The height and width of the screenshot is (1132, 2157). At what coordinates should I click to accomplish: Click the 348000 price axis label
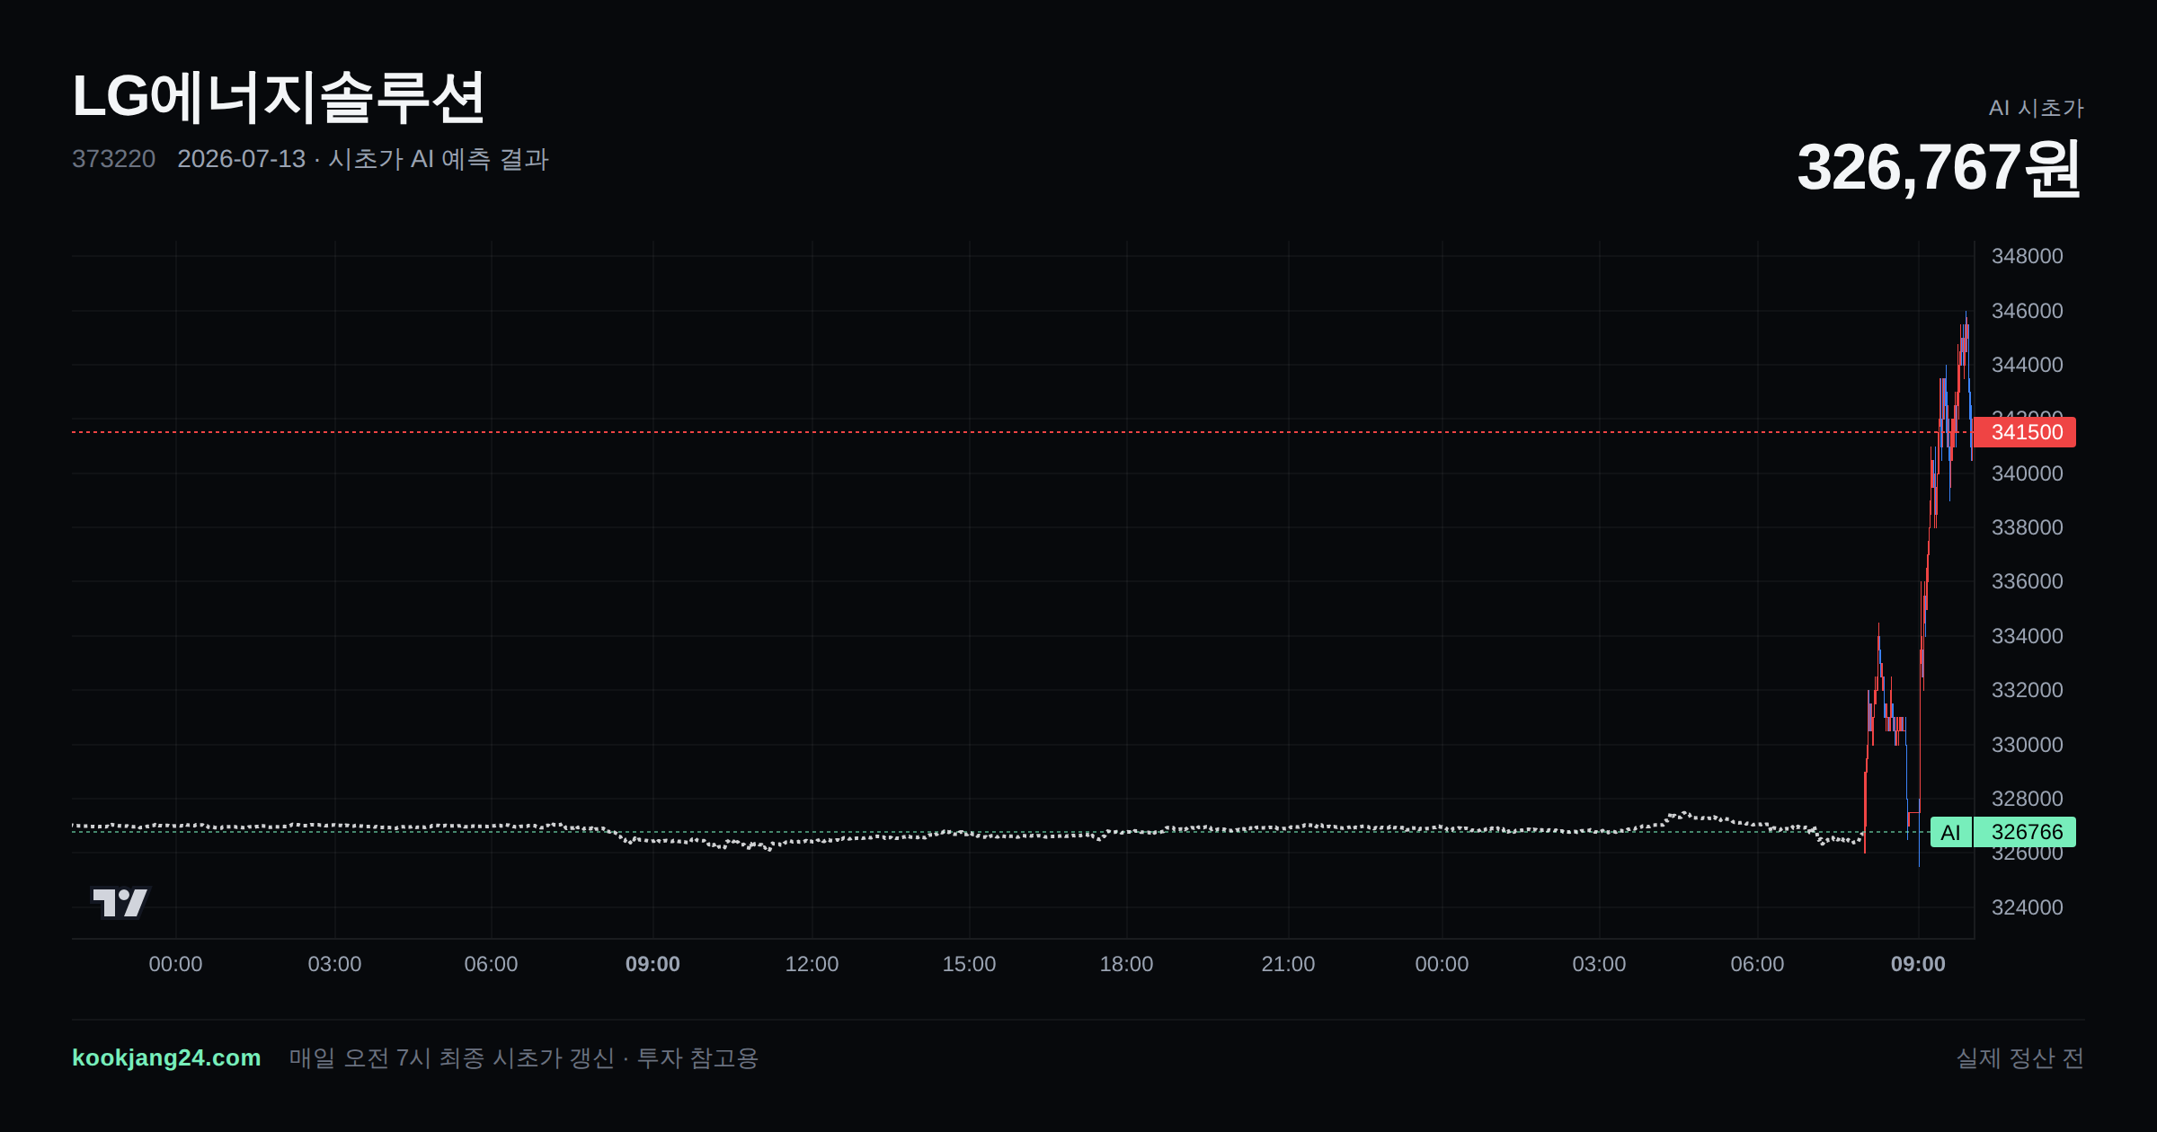[2027, 256]
